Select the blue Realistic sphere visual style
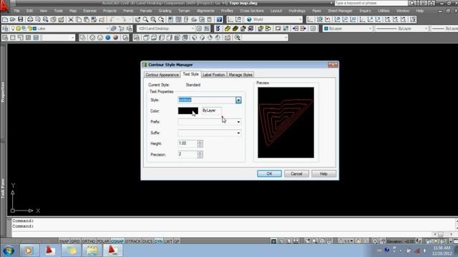 click(x=108, y=38)
